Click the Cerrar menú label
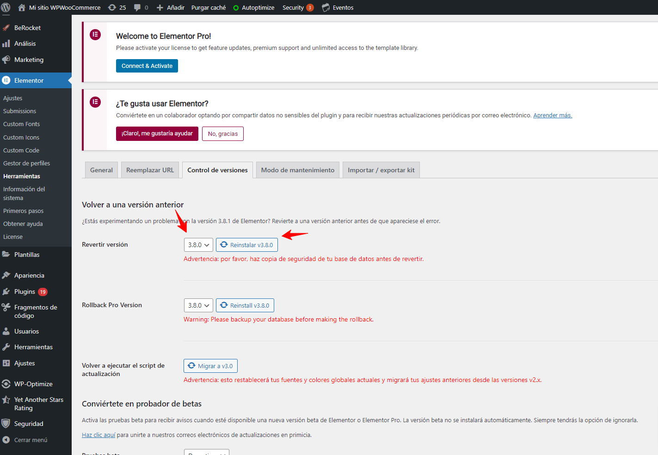 pos(31,440)
